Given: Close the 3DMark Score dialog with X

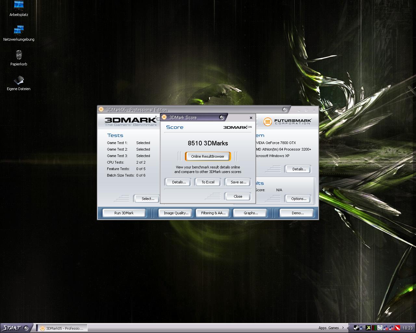Looking at the screenshot, I should (251, 118).
